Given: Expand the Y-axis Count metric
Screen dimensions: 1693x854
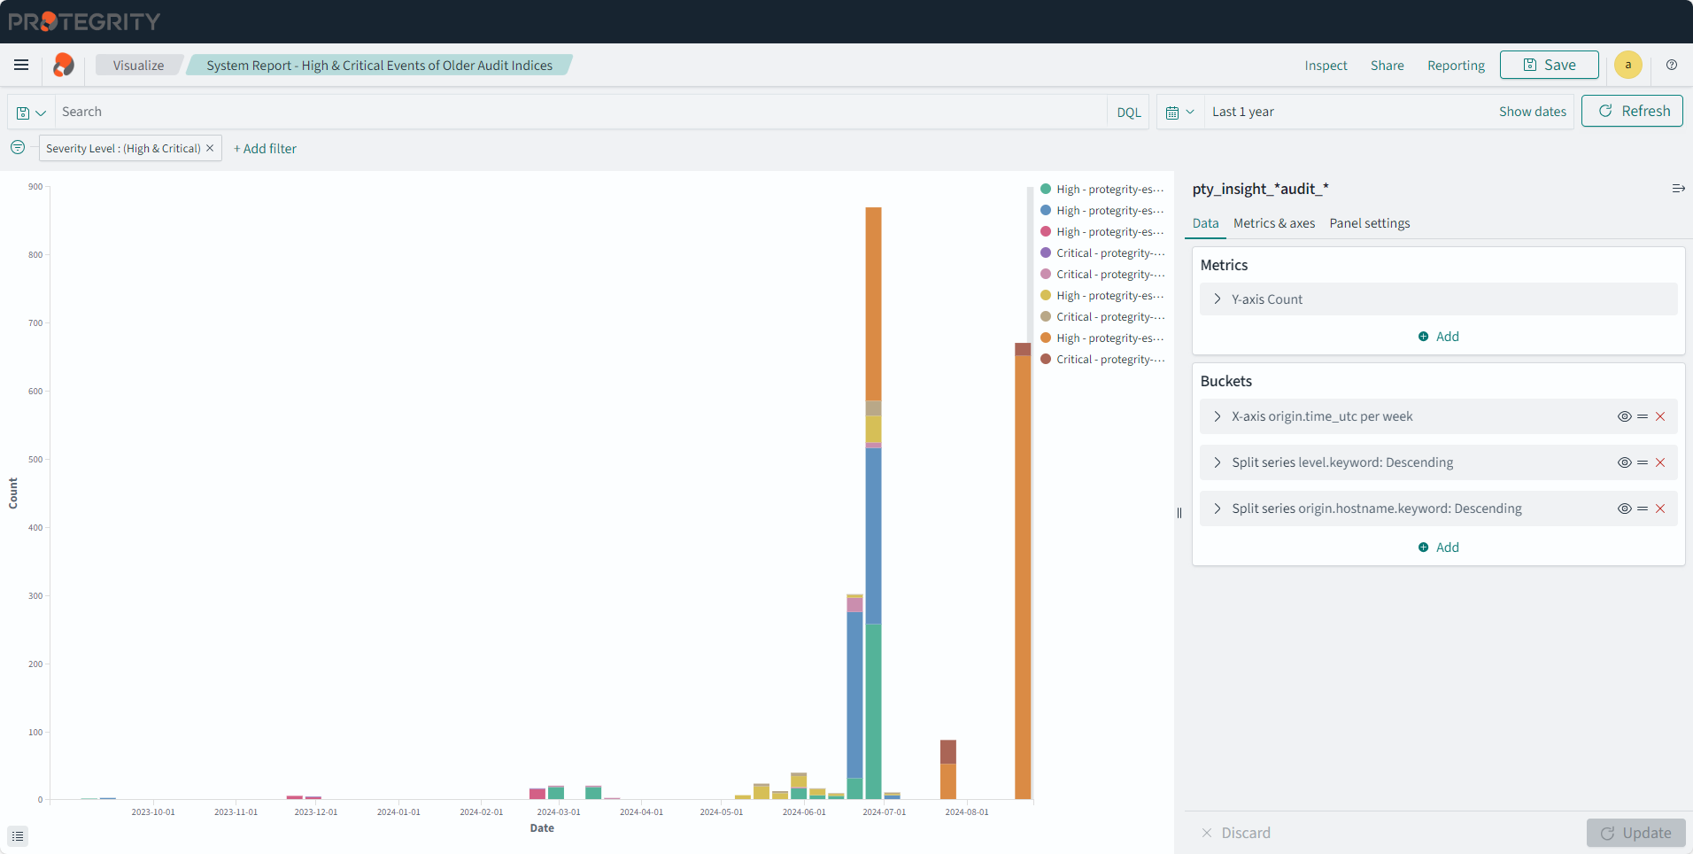Looking at the screenshot, I should 1218,299.
